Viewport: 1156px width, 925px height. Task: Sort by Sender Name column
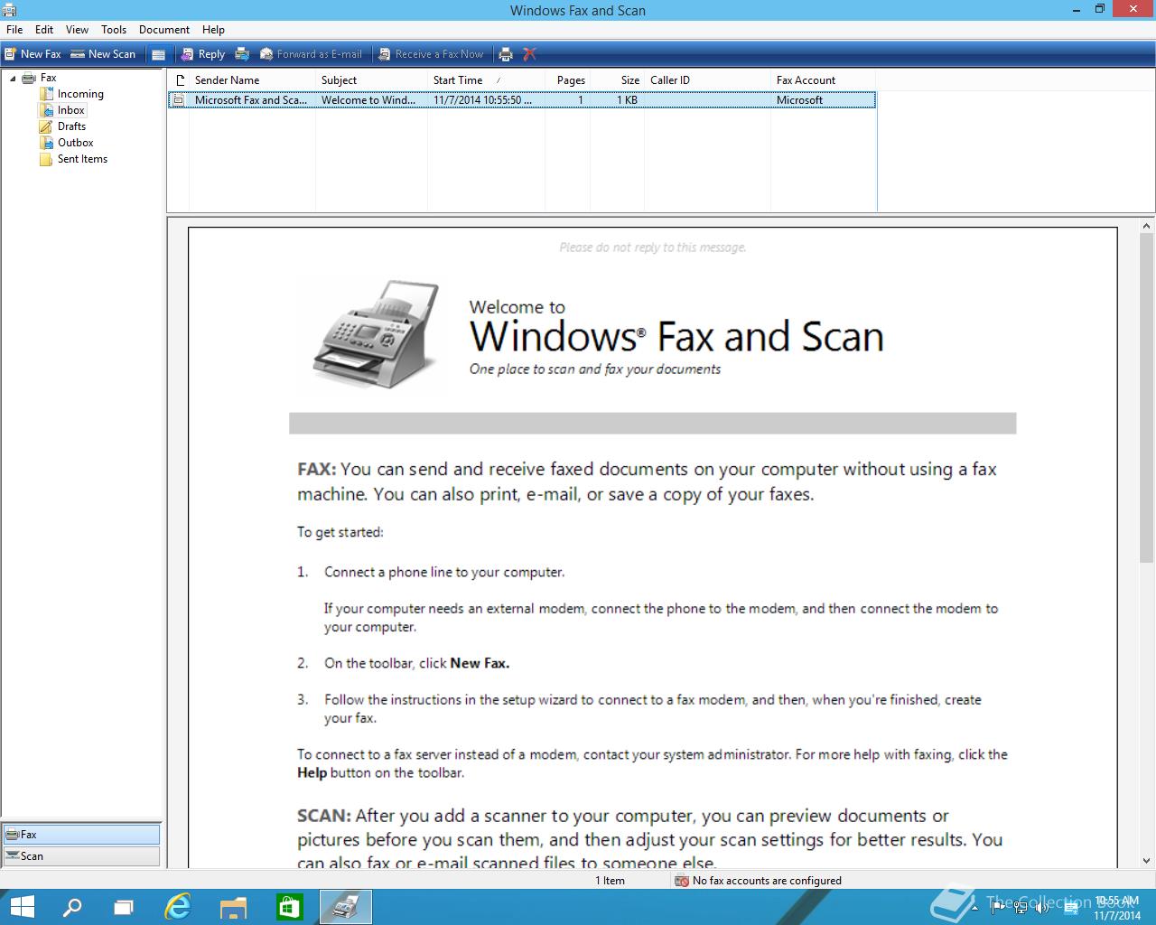[252, 80]
